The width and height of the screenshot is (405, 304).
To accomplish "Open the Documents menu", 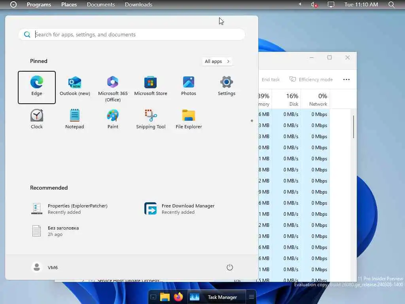I will (101, 4).
